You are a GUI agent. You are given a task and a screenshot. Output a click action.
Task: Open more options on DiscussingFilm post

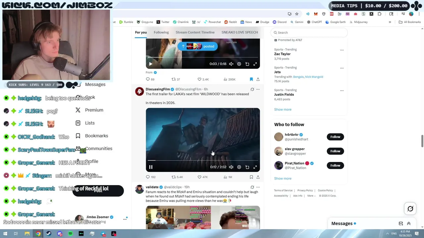click(x=258, y=89)
